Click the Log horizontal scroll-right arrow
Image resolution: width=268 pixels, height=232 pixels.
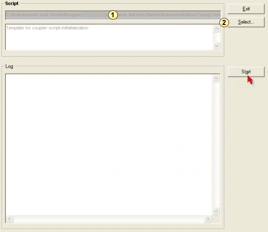point(208,219)
